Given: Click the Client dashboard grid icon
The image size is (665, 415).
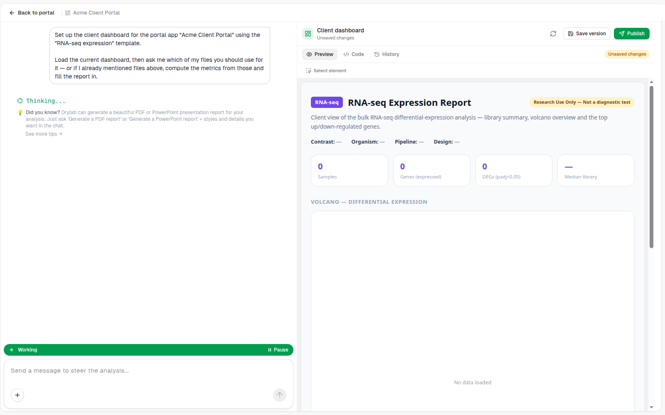Looking at the screenshot, I should [308, 34].
